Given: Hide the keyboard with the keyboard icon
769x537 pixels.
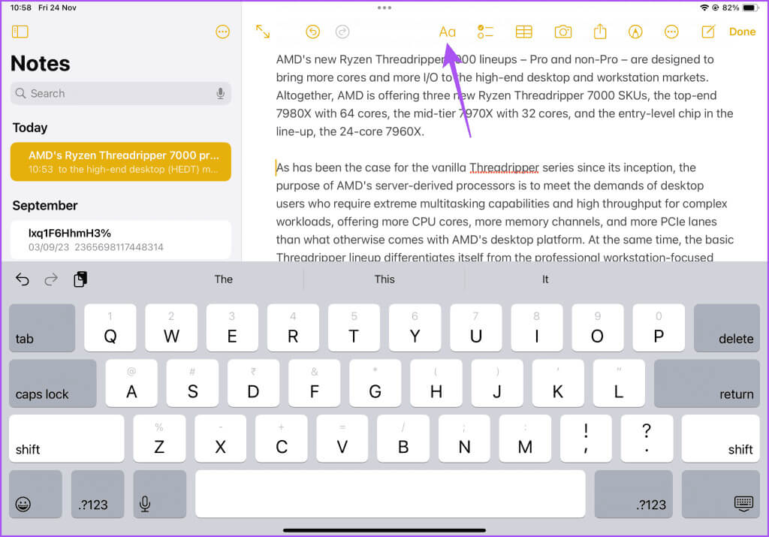Looking at the screenshot, I should point(721,494).
